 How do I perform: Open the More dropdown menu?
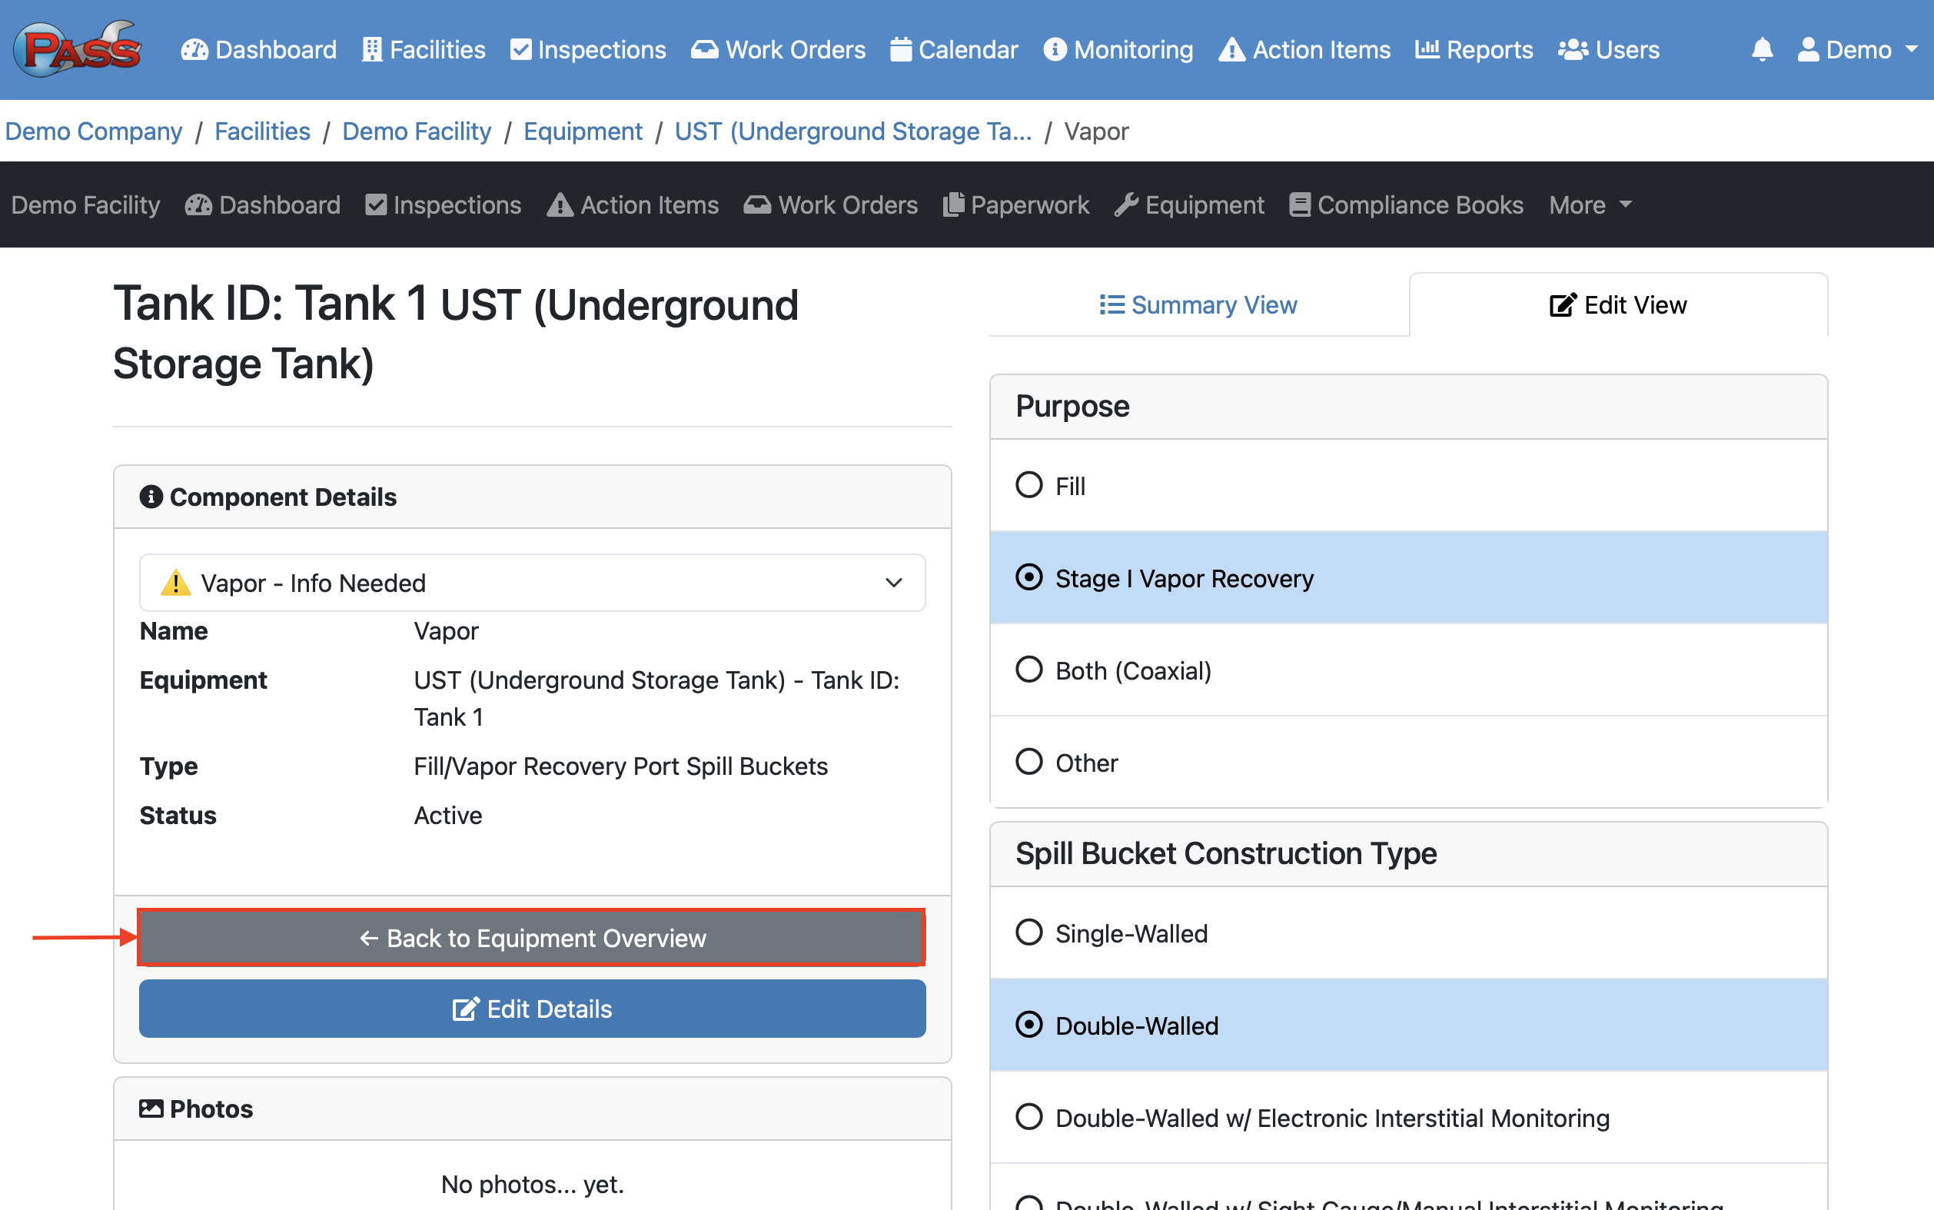1589,204
